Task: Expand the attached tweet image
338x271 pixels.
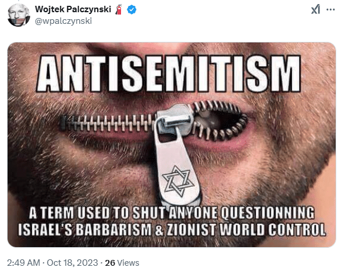Action: pos(172,145)
